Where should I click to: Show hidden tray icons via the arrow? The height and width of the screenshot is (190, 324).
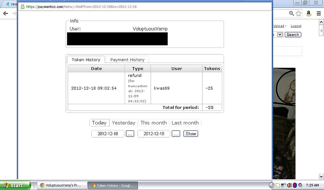tap(272, 185)
